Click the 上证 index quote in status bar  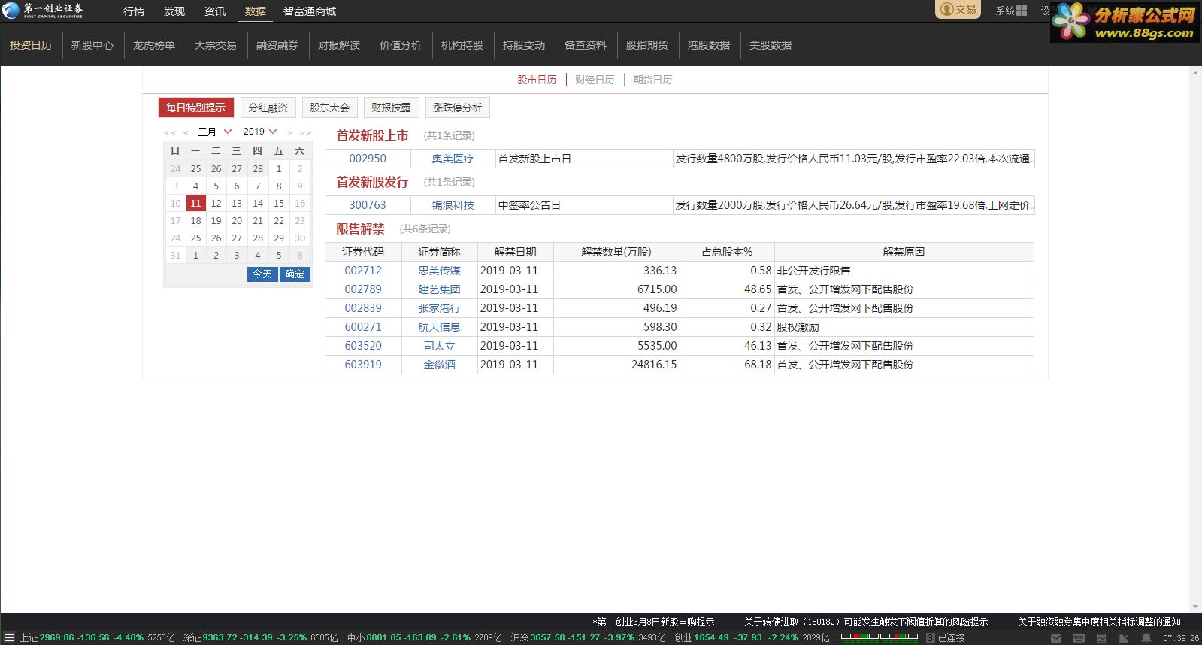pos(97,637)
